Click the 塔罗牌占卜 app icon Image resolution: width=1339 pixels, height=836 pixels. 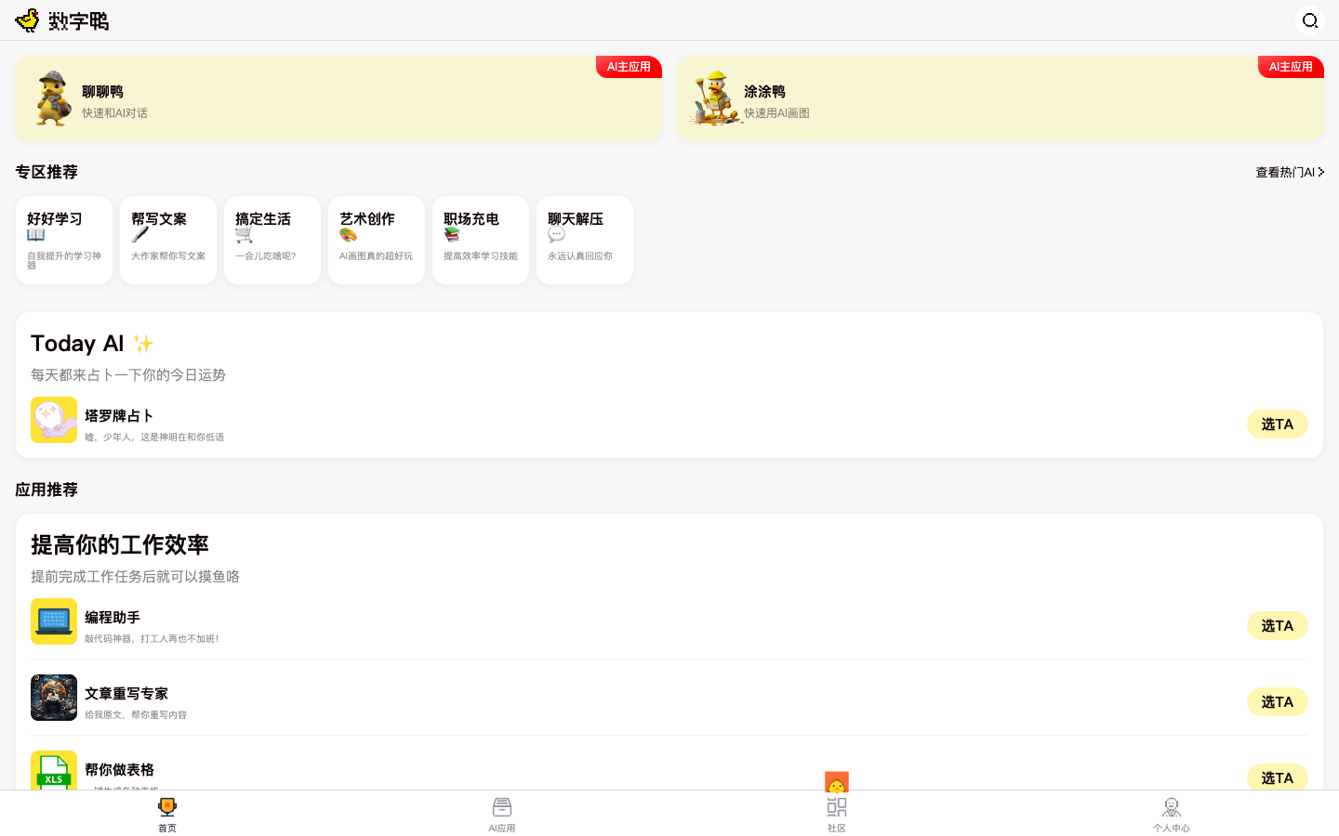coord(54,420)
